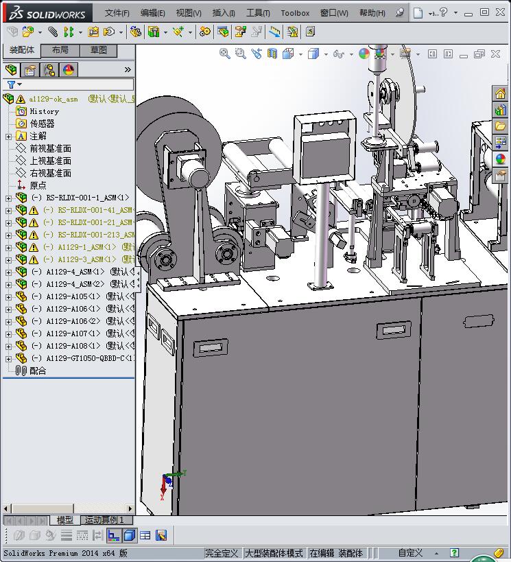Expand the RS-RLDX-001-1_ASM<1> subassembly

8,198
